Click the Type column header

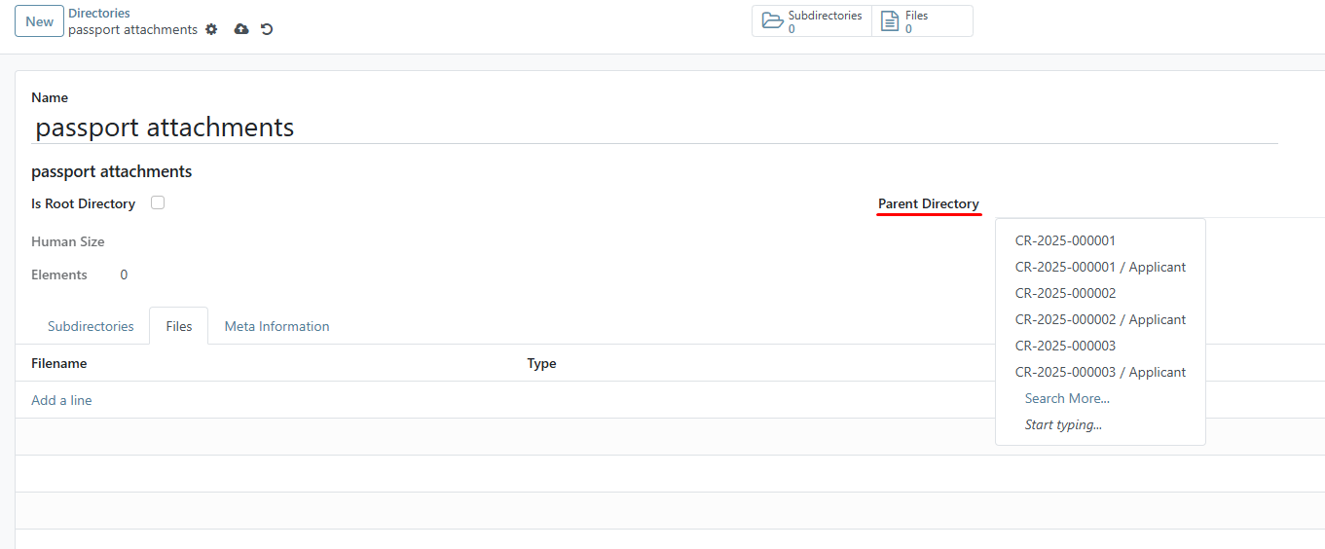click(542, 363)
